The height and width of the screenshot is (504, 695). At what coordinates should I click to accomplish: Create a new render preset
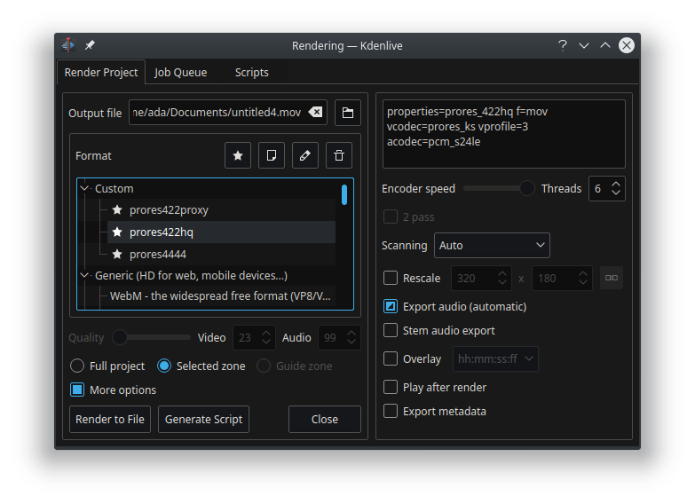[x=272, y=155]
